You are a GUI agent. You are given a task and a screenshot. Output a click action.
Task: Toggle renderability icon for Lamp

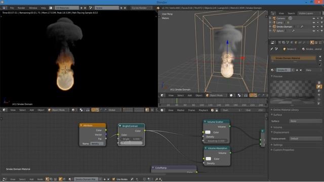322,22
